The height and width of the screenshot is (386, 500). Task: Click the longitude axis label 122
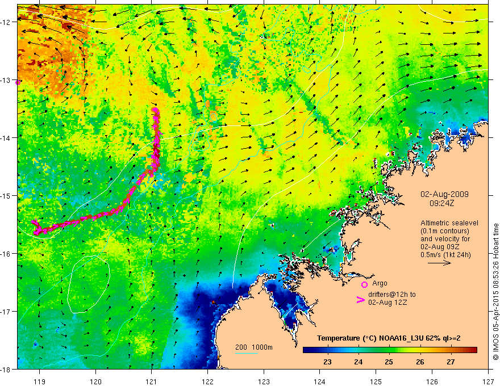click(x=207, y=381)
